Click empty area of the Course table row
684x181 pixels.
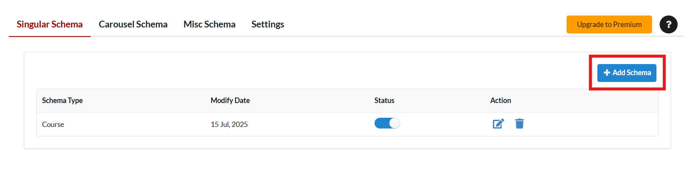point(591,125)
